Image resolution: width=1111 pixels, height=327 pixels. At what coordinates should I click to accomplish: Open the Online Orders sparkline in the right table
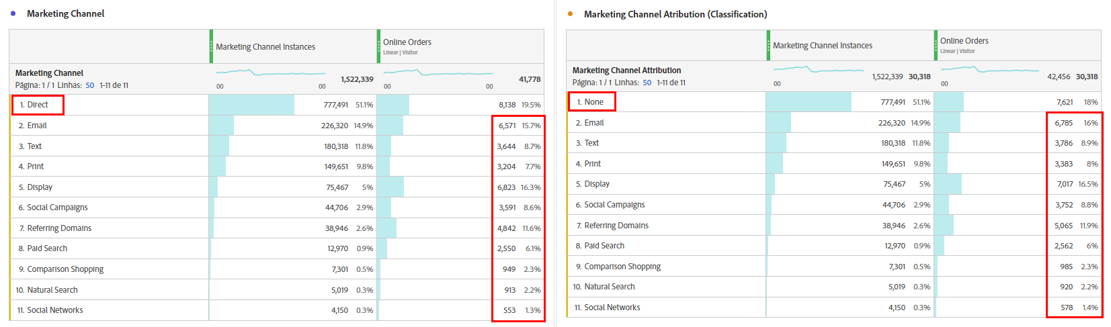click(989, 69)
